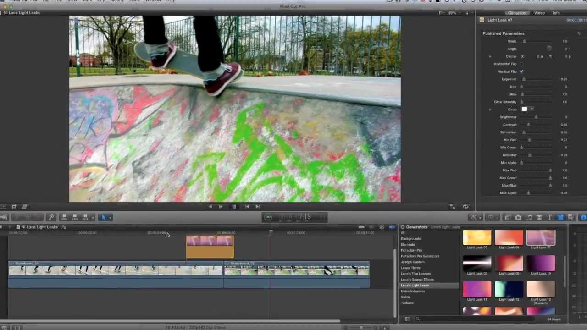This screenshot has width=587, height=330.
Task: Open the Titles browser T icon
Action: pos(550,218)
